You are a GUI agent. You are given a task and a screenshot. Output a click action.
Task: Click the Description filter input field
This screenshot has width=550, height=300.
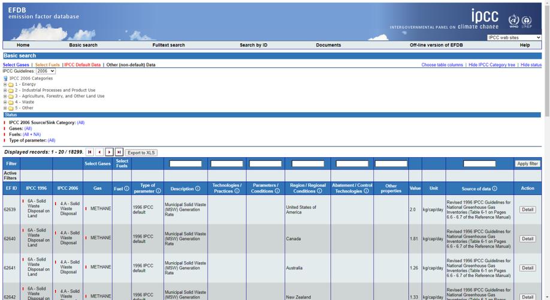[186, 163]
